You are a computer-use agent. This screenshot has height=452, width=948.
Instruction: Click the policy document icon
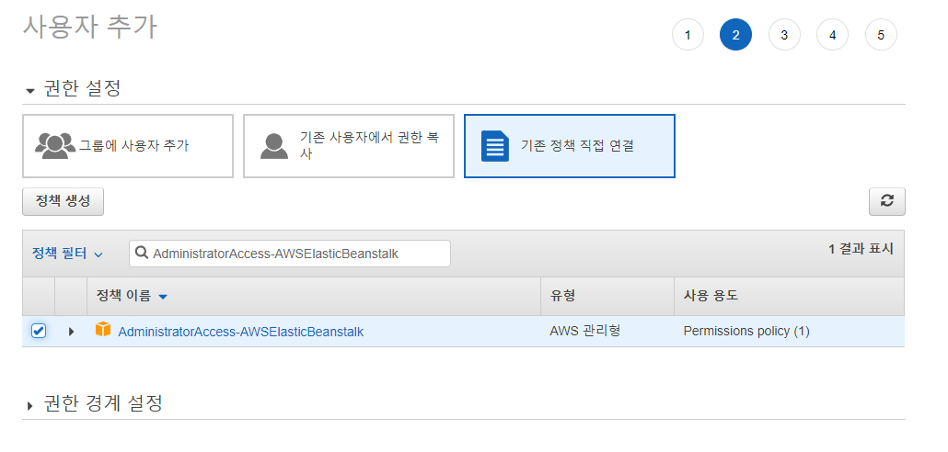pyautogui.click(x=495, y=145)
